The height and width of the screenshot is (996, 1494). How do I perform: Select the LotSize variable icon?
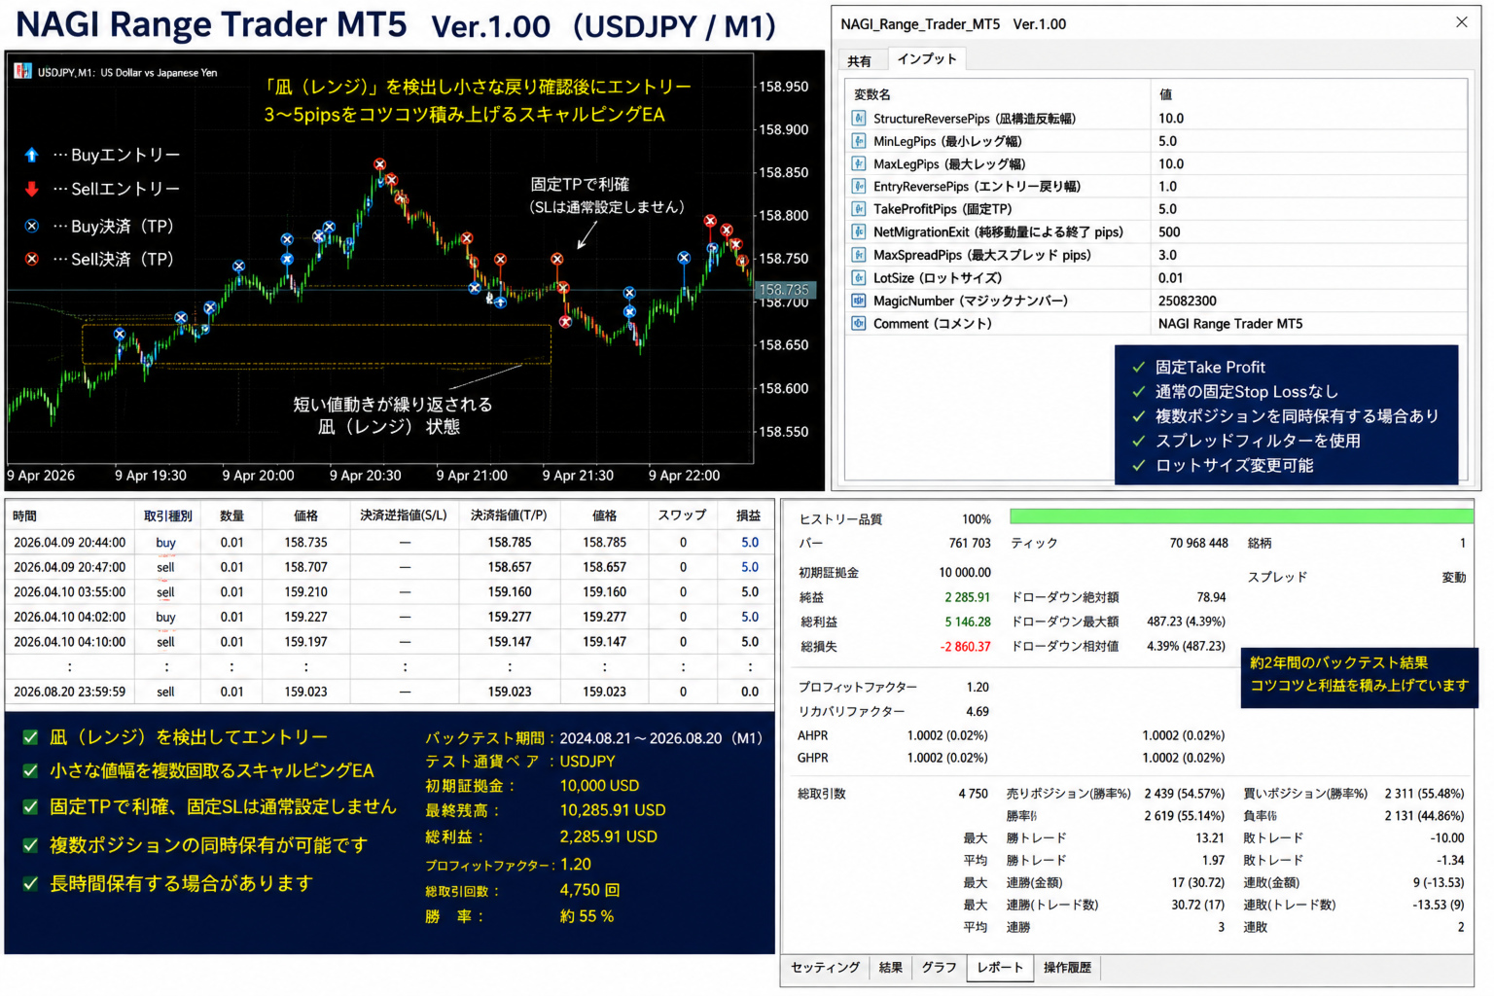[x=859, y=278]
